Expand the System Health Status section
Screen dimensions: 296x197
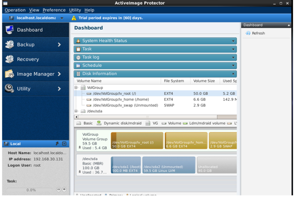[x=233, y=41]
